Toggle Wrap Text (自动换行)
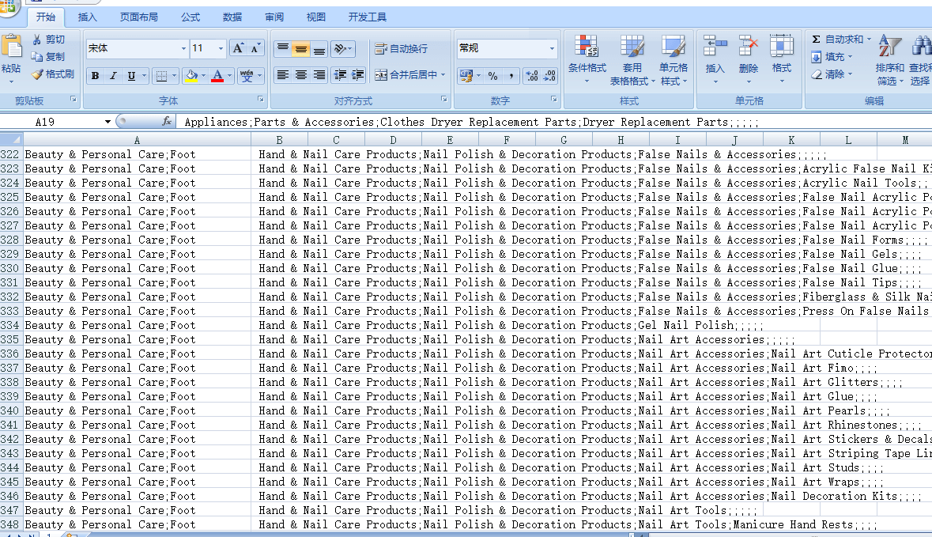The image size is (932, 537). (402, 49)
